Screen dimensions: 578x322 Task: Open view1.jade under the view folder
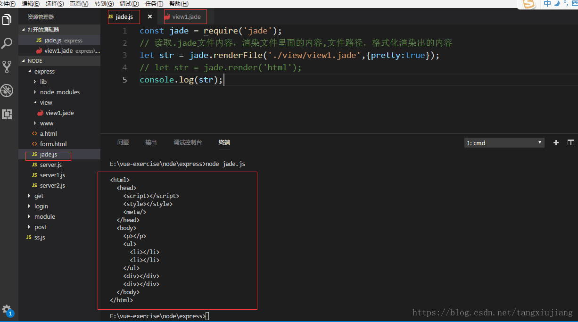(59, 113)
